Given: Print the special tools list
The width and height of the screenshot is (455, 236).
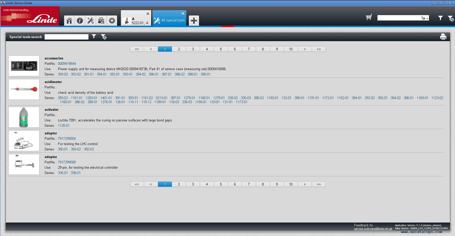Looking at the screenshot, I should tap(443, 37).
